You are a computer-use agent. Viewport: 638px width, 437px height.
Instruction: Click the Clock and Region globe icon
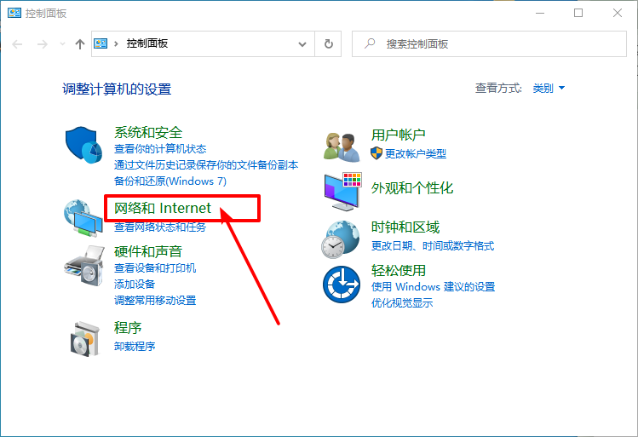(342, 238)
